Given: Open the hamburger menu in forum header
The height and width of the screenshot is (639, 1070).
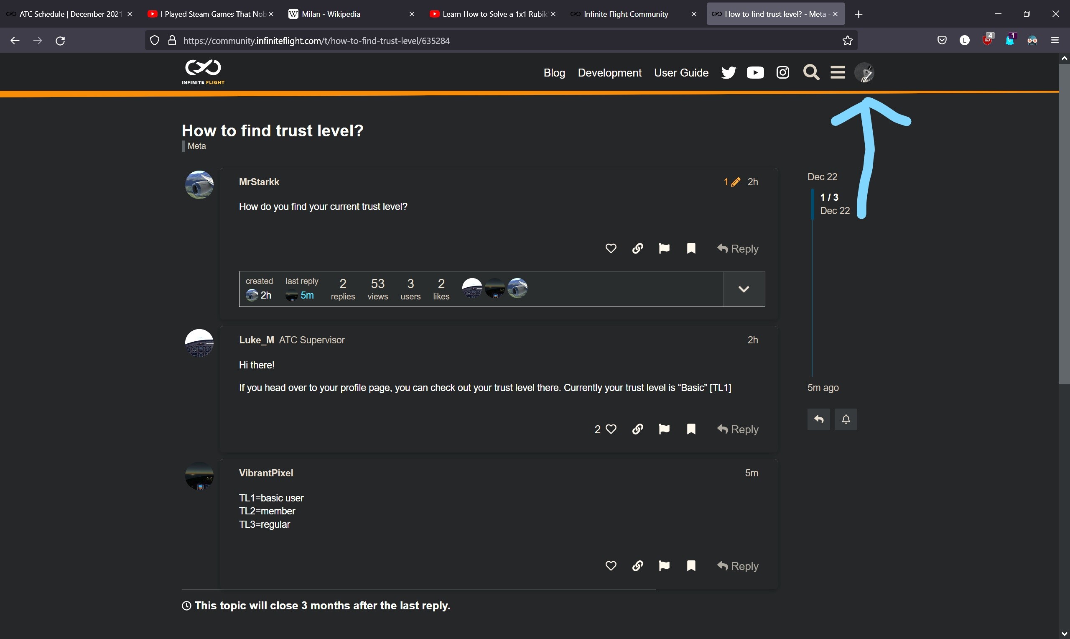Looking at the screenshot, I should 838,72.
